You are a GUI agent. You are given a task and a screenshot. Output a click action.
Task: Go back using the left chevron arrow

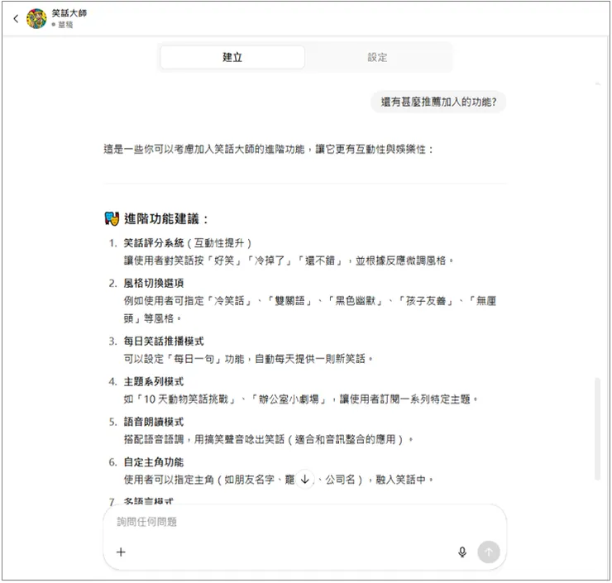tap(16, 18)
